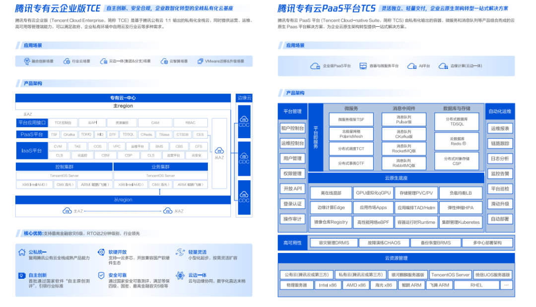Click the 企业级PaaS平台 cloud icon

coord(315,66)
